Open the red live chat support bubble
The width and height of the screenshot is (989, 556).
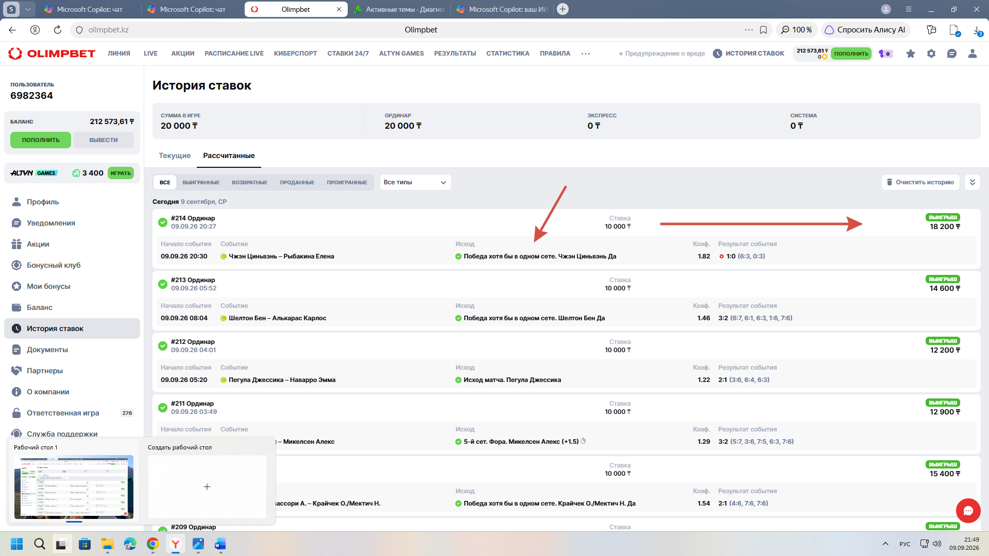tap(968, 511)
